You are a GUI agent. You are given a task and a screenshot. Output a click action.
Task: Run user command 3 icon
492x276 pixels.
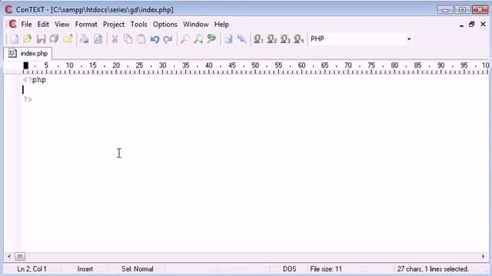point(285,39)
